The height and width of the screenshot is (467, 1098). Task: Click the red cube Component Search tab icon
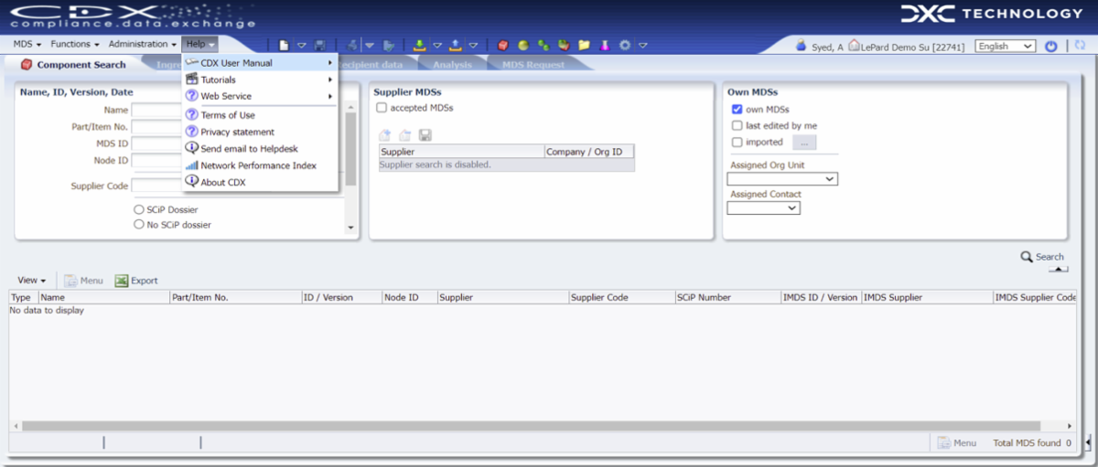tap(26, 65)
